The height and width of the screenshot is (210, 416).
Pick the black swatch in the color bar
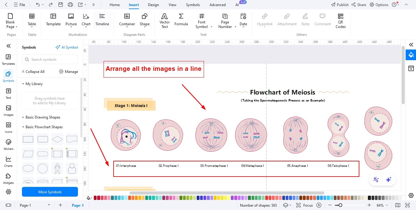(x=369, y=198)
